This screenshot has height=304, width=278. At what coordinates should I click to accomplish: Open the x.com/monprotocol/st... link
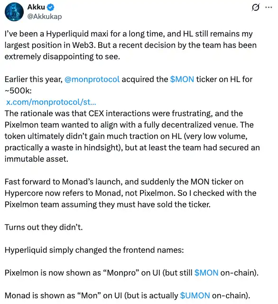pos(51,102)
